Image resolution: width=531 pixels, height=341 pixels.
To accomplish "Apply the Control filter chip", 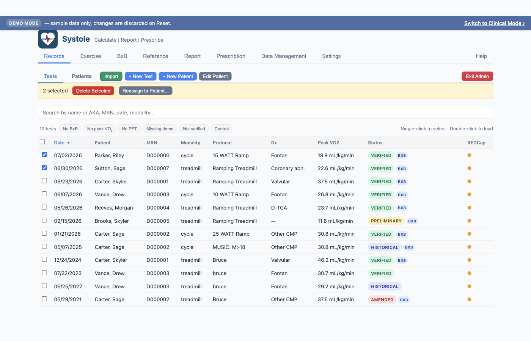I will [222, 129].
